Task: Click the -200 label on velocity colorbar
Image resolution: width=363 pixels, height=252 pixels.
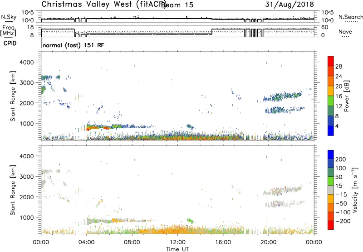Action: point(343,221)
